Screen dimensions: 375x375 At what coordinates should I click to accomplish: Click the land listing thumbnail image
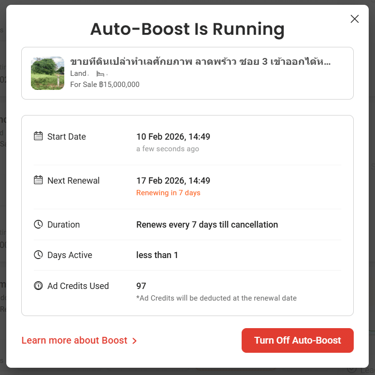(x=47, y=73)
